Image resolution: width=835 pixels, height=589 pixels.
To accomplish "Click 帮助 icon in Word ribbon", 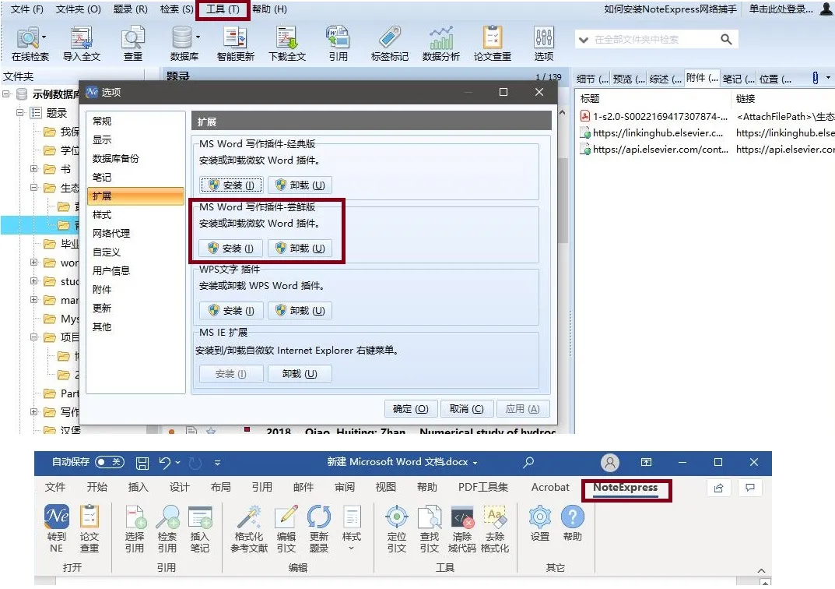I will click(x=573, y=523).
